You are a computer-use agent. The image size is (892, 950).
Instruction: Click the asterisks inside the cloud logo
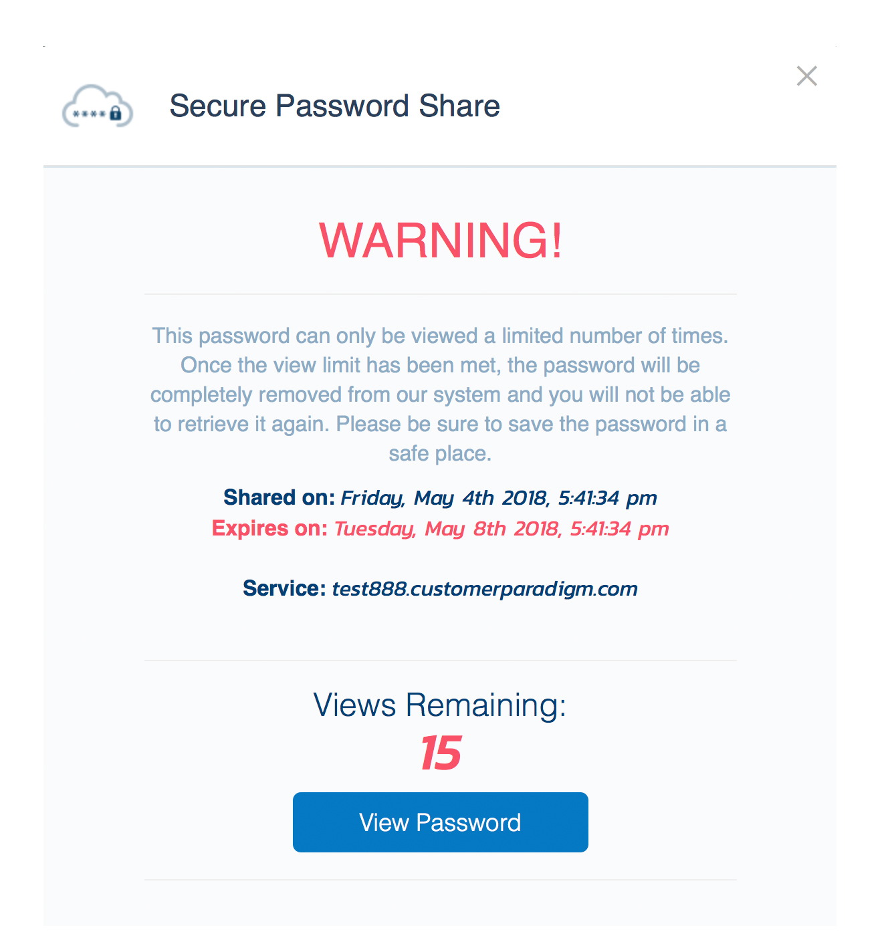pos(89,114)
